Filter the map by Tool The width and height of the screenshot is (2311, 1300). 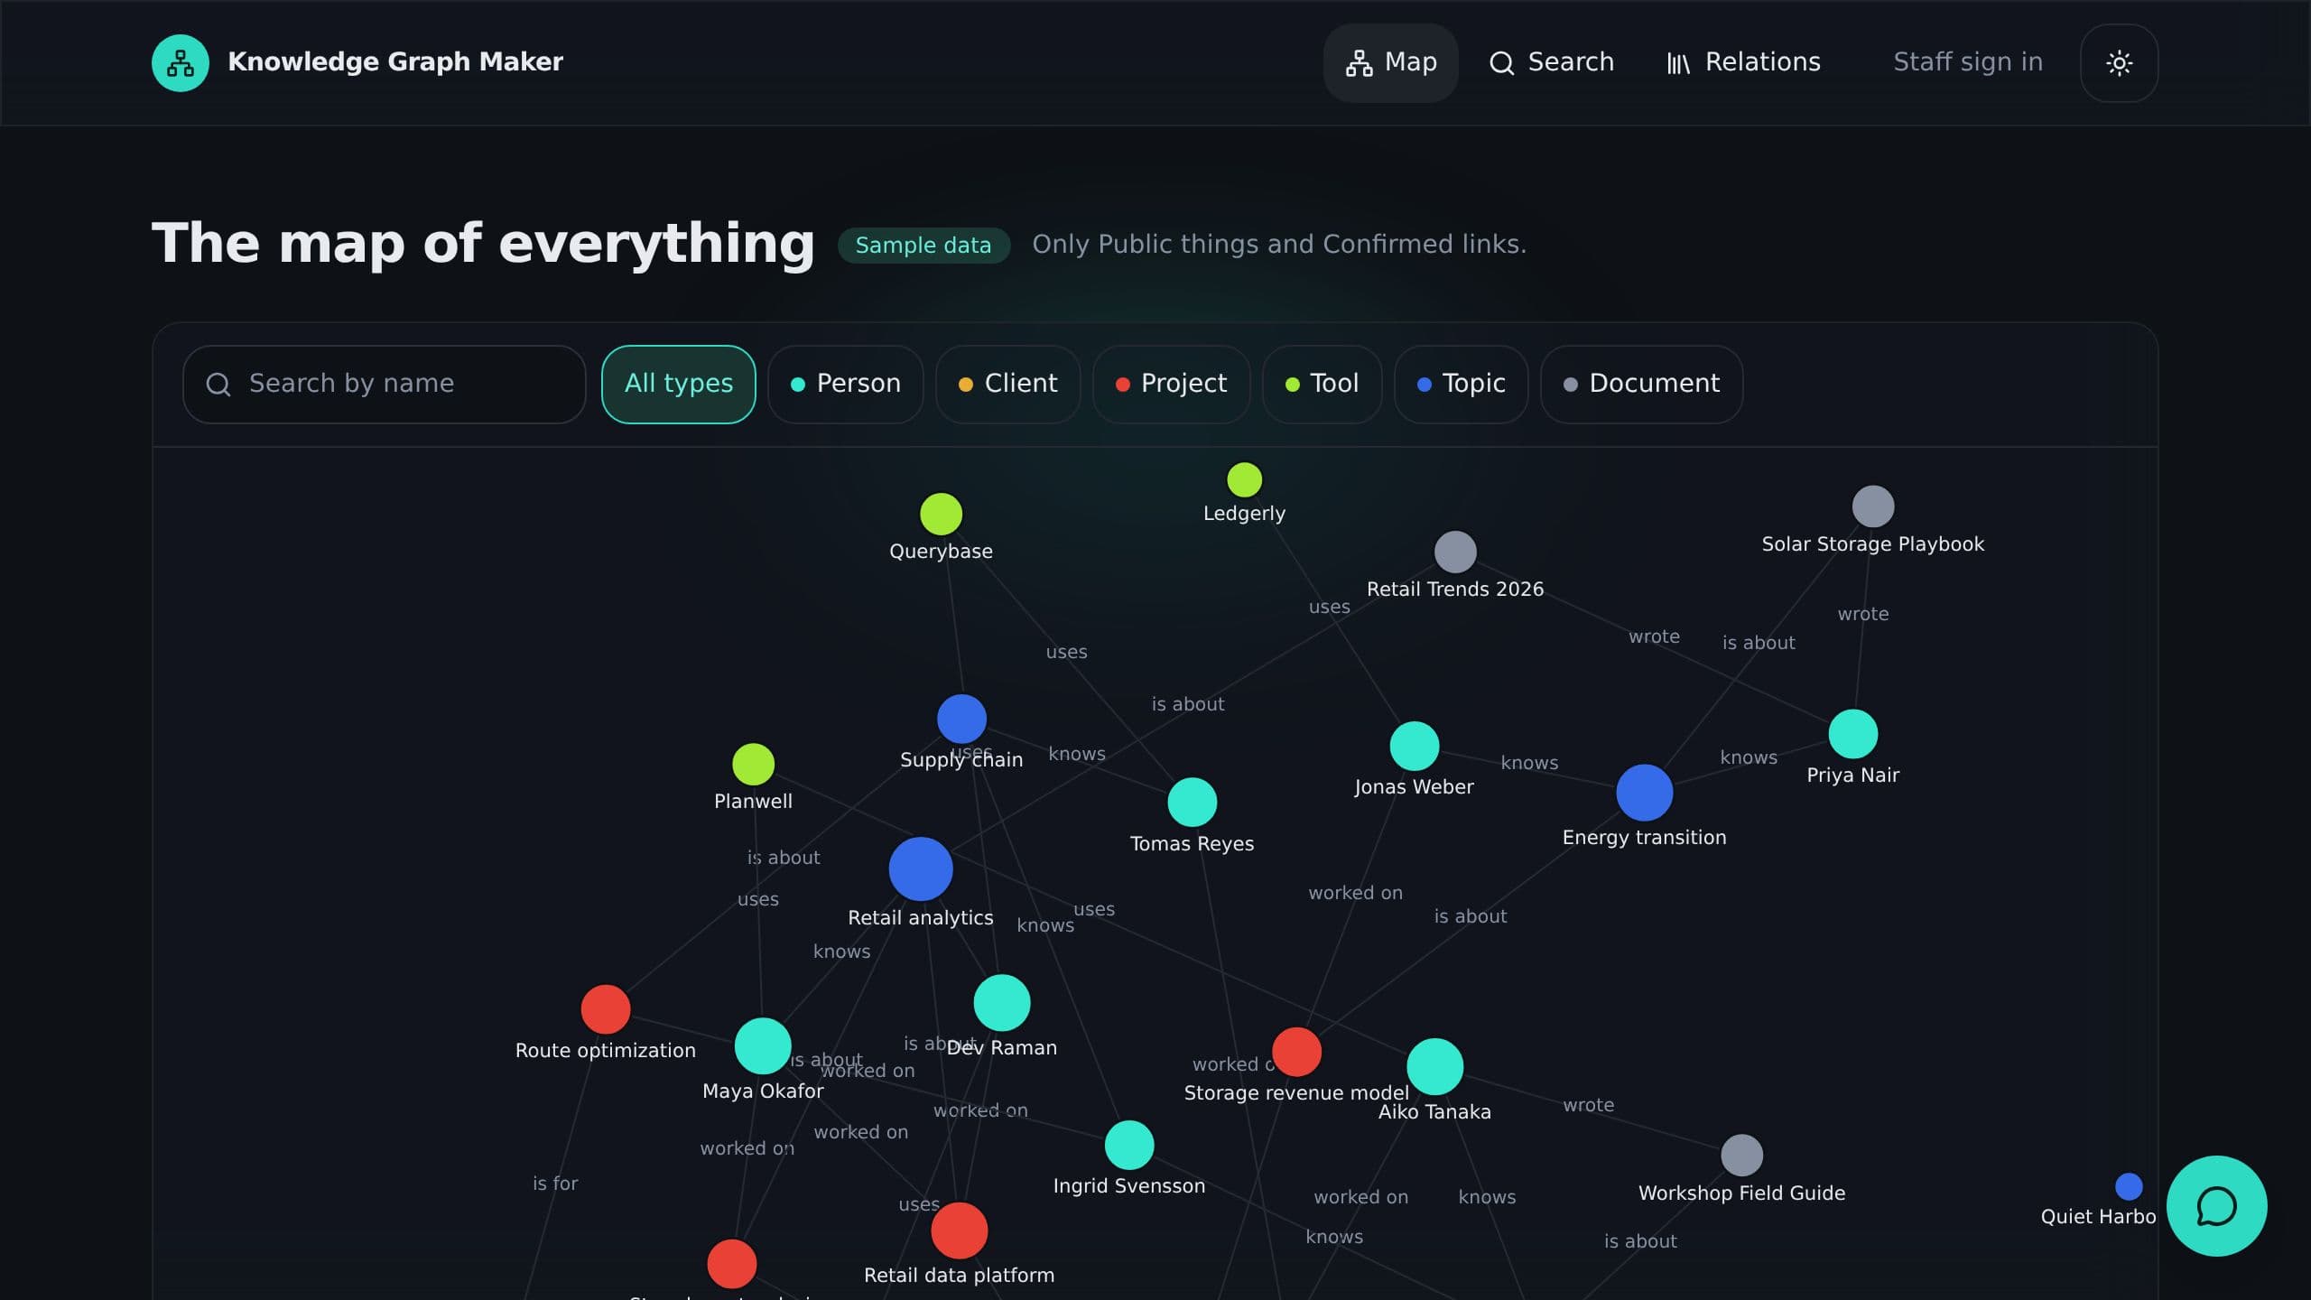point(1323,385)
